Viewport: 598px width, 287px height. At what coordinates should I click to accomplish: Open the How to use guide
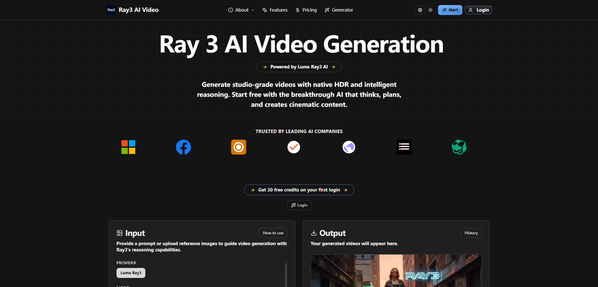click(x=273, y=233)
